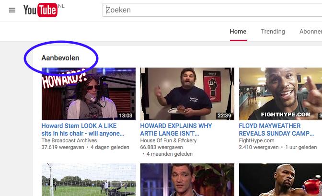The height and width of the screenshot is (196, 322).
Task: Click the Aanbevolen section heading
Action: pyautogui.click(x=60, y=58)
